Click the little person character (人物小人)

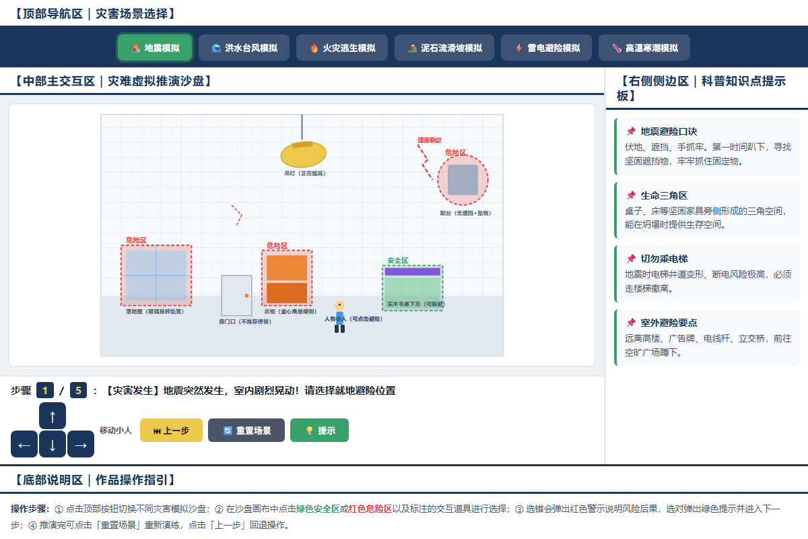coord(339,317)
